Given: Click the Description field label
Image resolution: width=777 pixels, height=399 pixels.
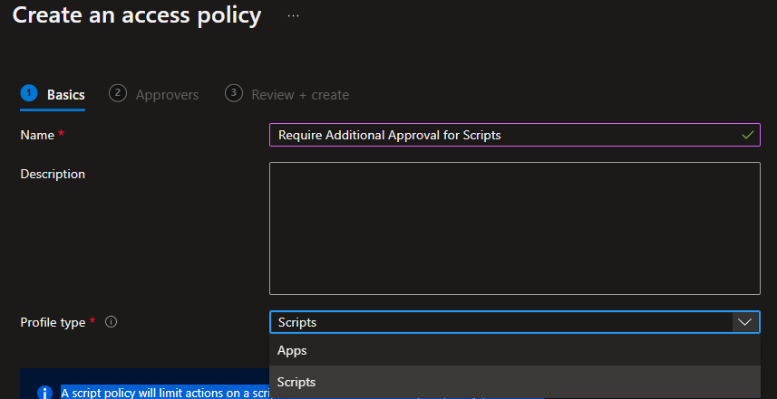Looking at the screenshot, I should click(53, 174).
